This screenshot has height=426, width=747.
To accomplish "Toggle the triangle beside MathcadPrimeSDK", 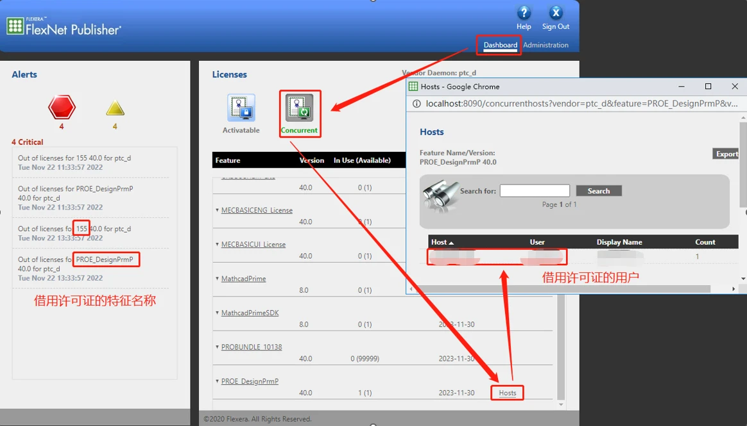I will [x=218, y=313].
